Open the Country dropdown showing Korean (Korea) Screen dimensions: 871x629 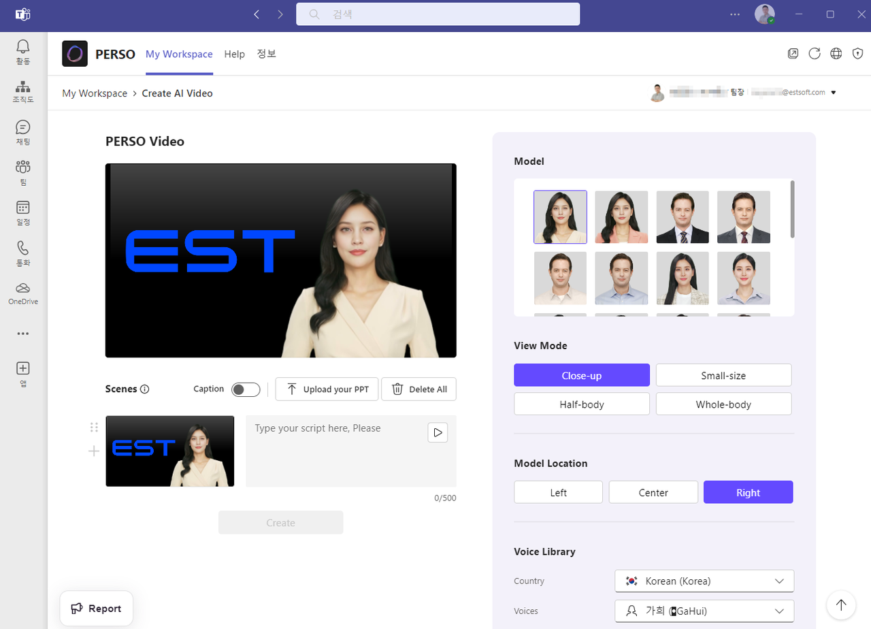click(x=704, y=581)
